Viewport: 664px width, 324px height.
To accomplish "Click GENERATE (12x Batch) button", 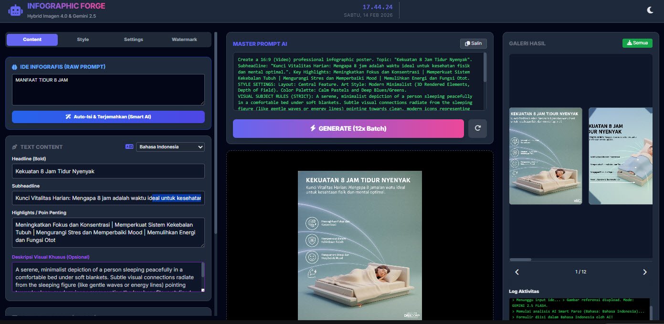I will point(348,128).
